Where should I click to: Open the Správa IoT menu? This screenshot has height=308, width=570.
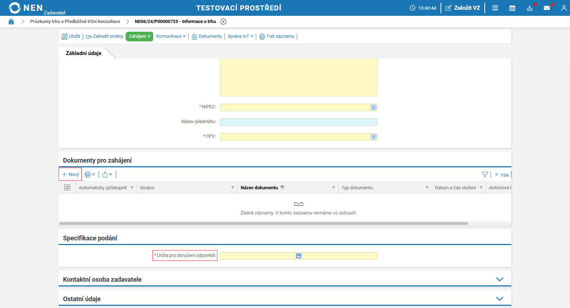[x=240, y=36]
